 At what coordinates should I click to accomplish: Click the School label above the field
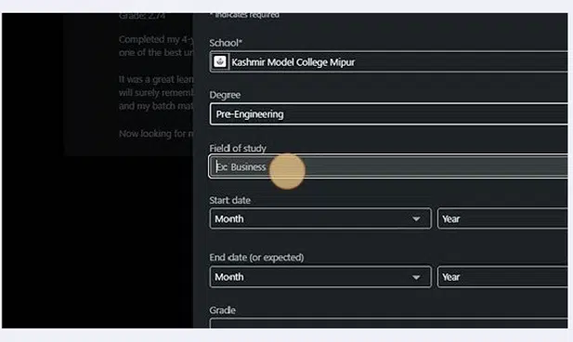click(x=226, y=43)
